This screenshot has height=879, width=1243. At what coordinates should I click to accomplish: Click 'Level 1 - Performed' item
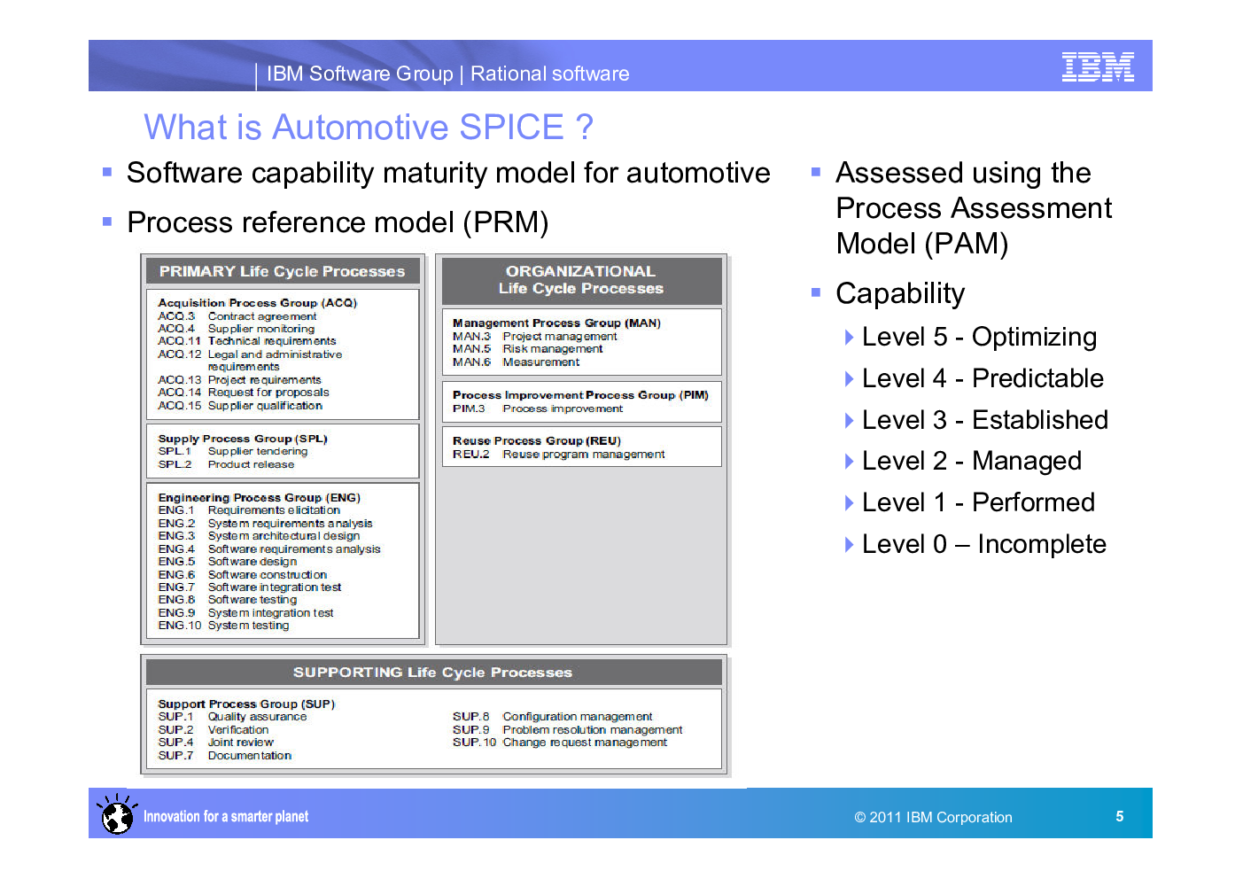click(x=978, y=502)
